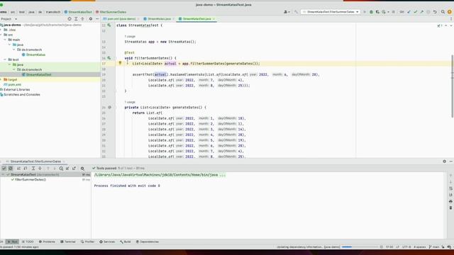The image size is (454, 255).
Task: Open the TODO tool window tab
Action: coord(28,242)
